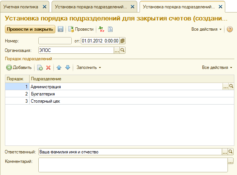Viewport: 237px width, 175px height.
Task: Open the help question mark icon
Action: pos(229,29)
